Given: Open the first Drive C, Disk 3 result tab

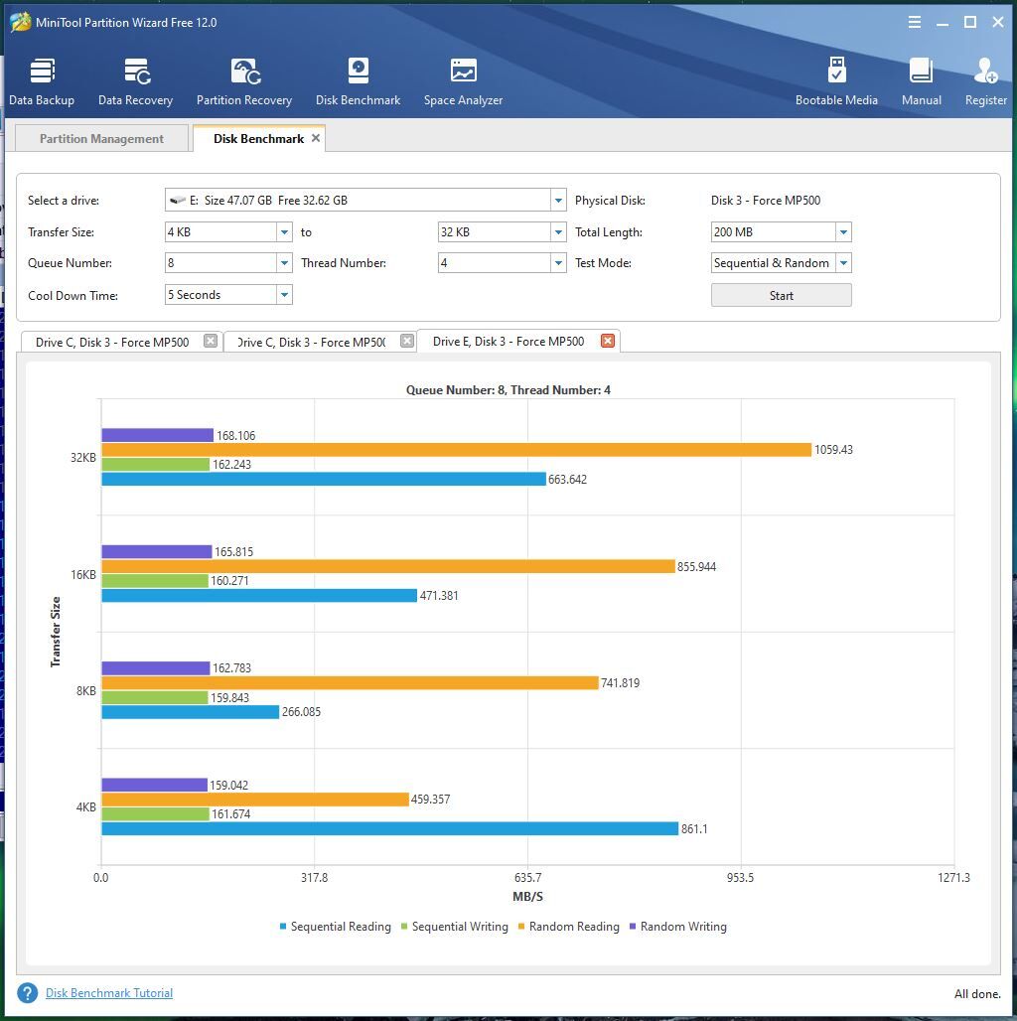Looking at the screenshot, I should (x=112, y=342).
